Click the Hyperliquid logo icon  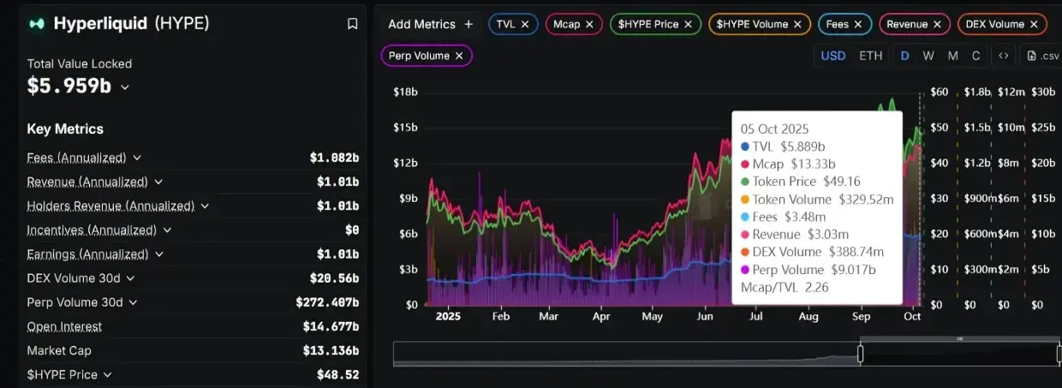[x=36, y=24]
